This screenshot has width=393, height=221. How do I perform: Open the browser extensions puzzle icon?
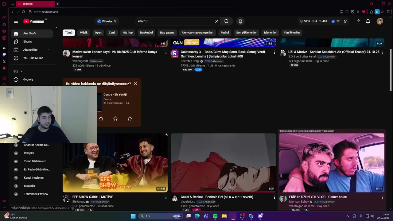pyautogui.click(x=372, y=12)
